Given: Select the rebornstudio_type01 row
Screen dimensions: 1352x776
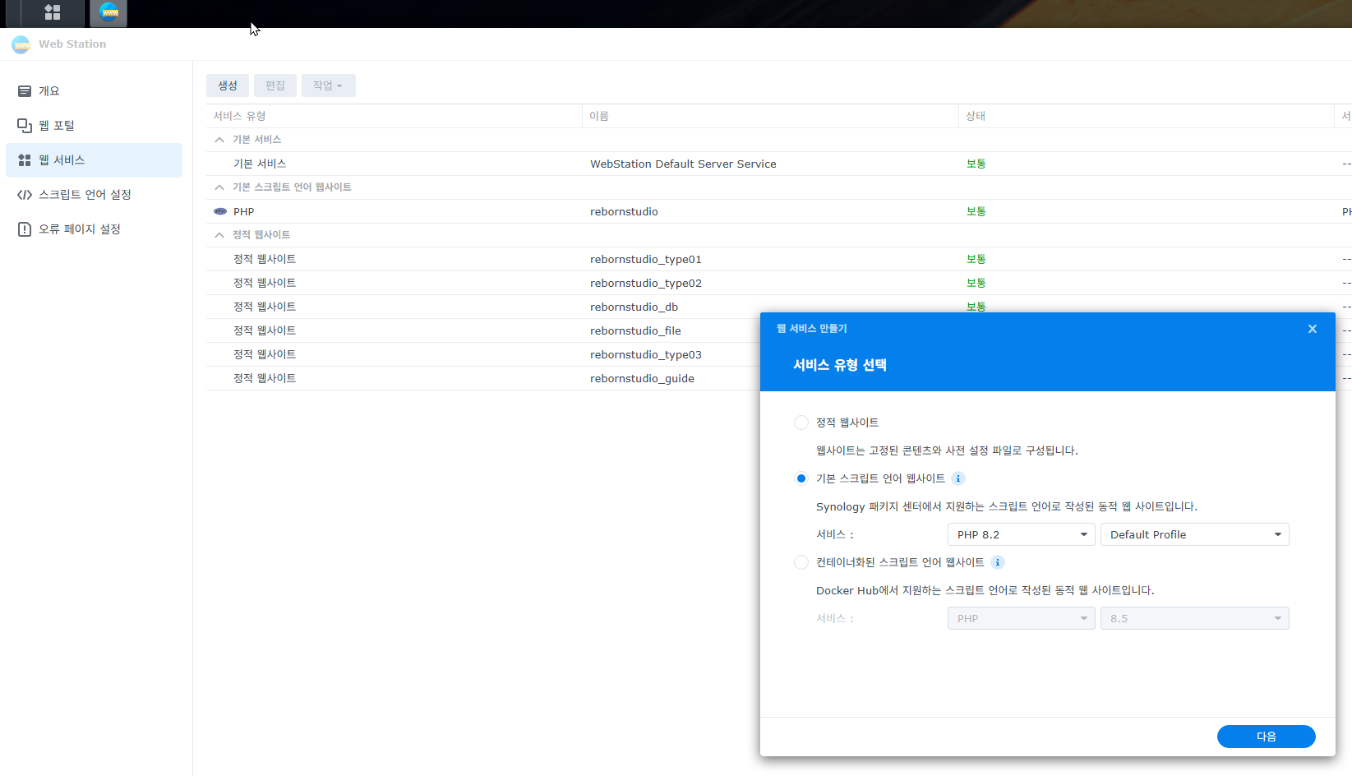Looking at the screenshot, I should [x=645, y=259].
